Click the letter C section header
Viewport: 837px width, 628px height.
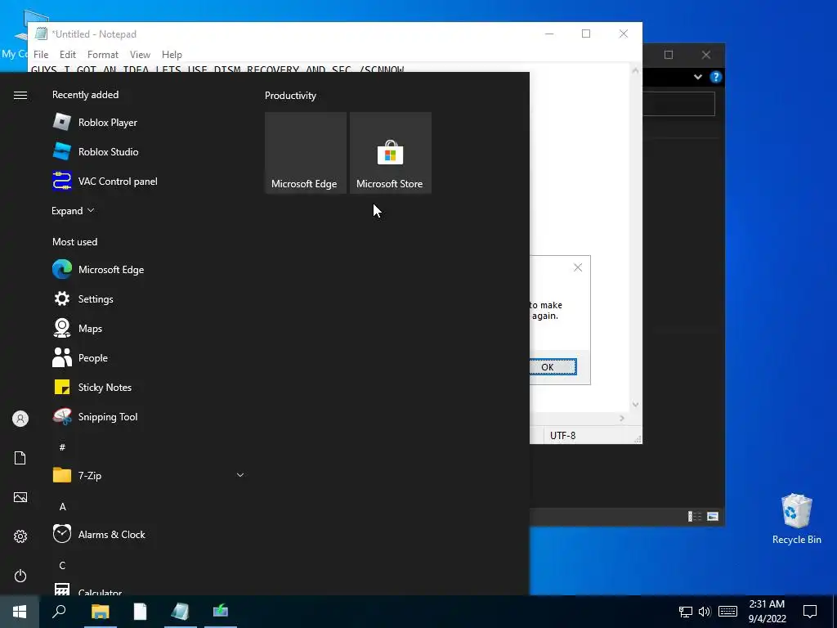(x=62, y=565)
